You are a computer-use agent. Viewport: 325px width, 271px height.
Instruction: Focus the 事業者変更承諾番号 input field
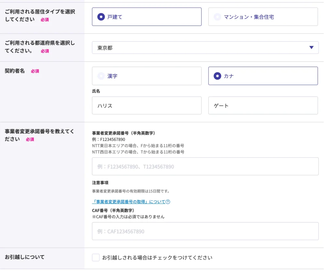(205, 166)
